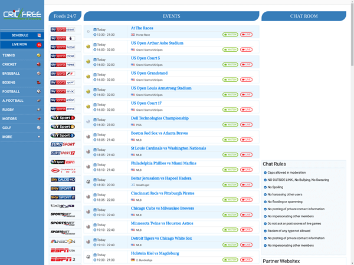
Task: Open the Events header tab
Action: pyautogui.click(x=171, y=16)
